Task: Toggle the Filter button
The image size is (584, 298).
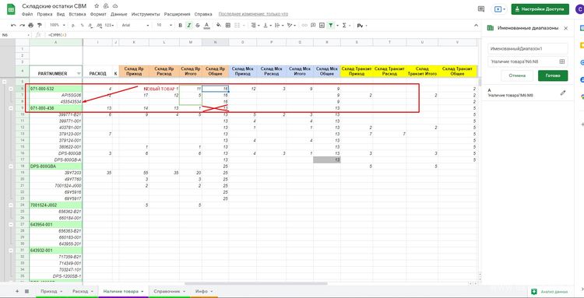Action: point(330,26)
